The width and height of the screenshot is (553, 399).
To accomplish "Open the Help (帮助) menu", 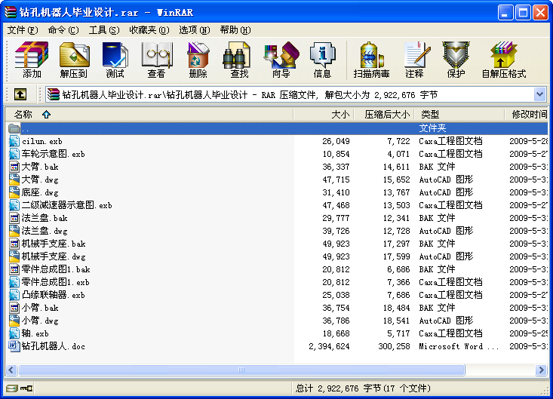I will point(235,30).
